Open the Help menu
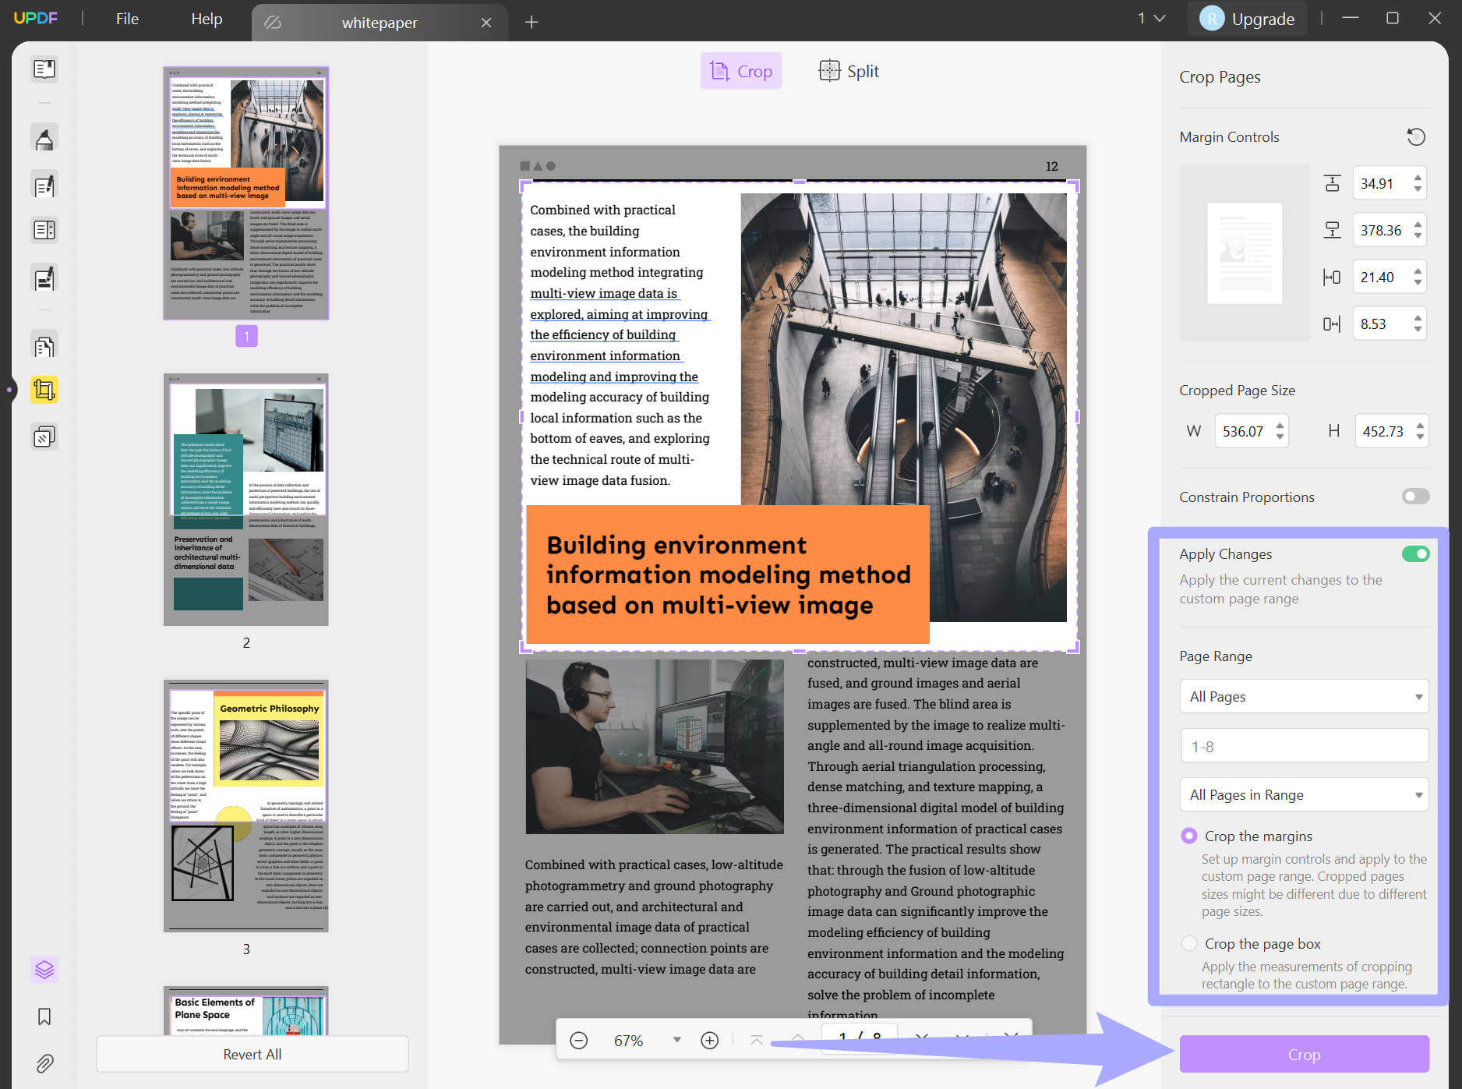This screenshot has height=1089, width=1462. tap(206, 19)
